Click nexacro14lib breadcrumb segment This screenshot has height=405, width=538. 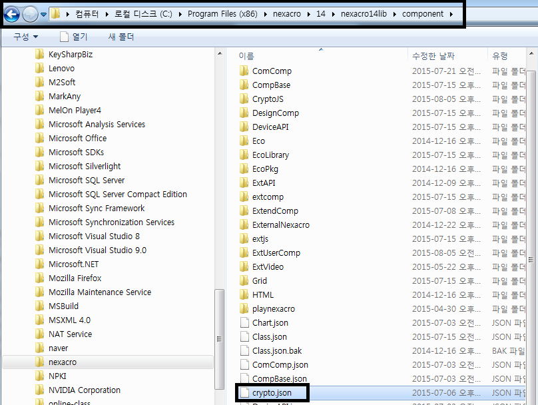[364, 14]
